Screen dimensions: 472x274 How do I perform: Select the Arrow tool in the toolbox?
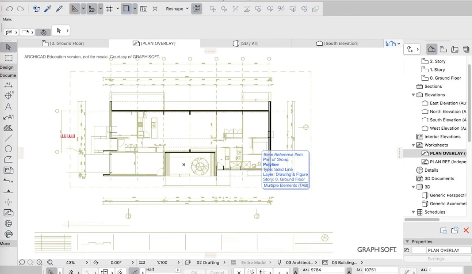coord(8,47)
